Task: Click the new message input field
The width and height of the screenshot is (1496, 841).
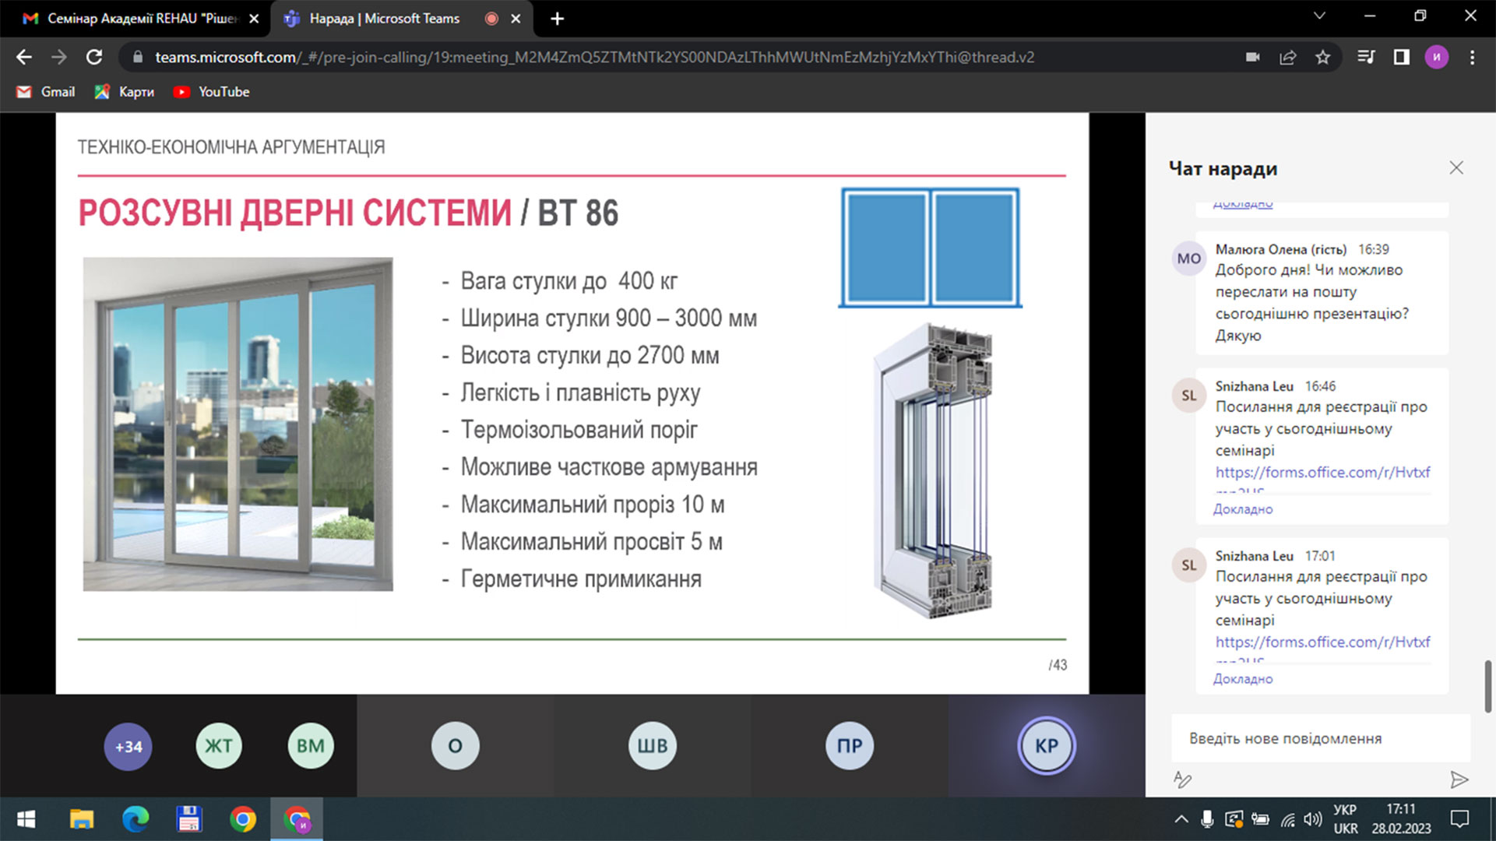Action: pos(1321,738)
